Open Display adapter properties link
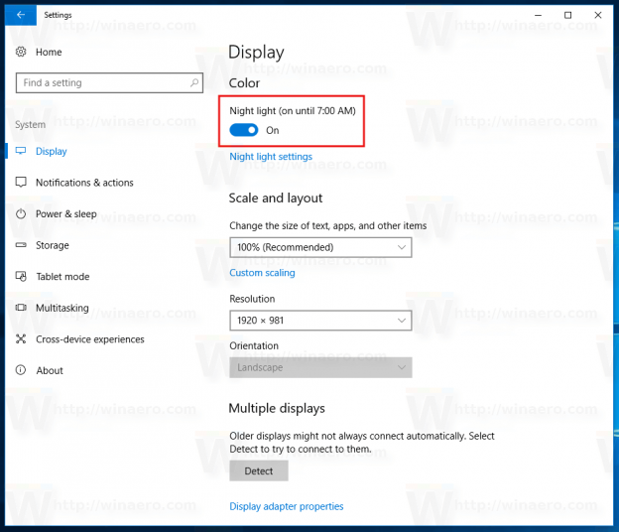 pos(287,506)
